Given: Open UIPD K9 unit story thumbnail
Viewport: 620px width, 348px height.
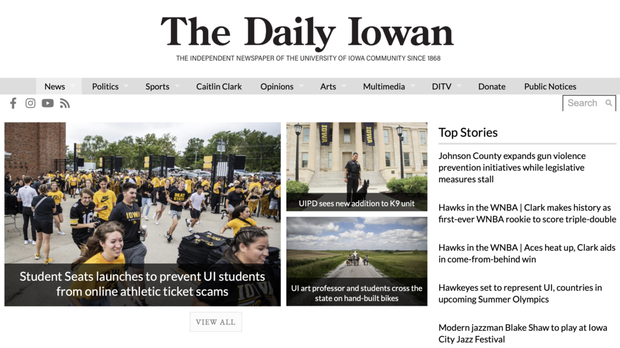Looking at the screenshot, I should [x=357, y=167].
